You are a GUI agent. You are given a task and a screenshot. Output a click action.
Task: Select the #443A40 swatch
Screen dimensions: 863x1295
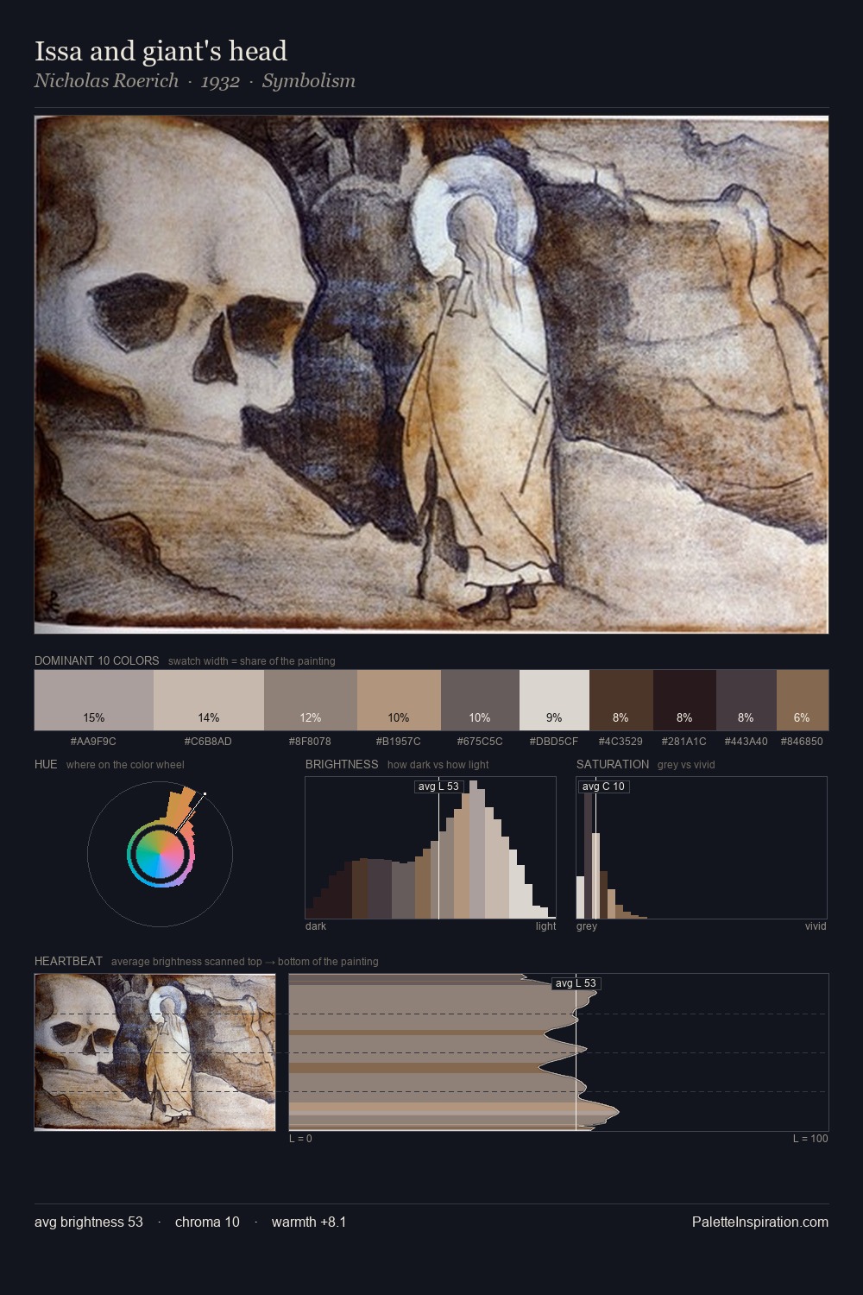click(746, 700)
